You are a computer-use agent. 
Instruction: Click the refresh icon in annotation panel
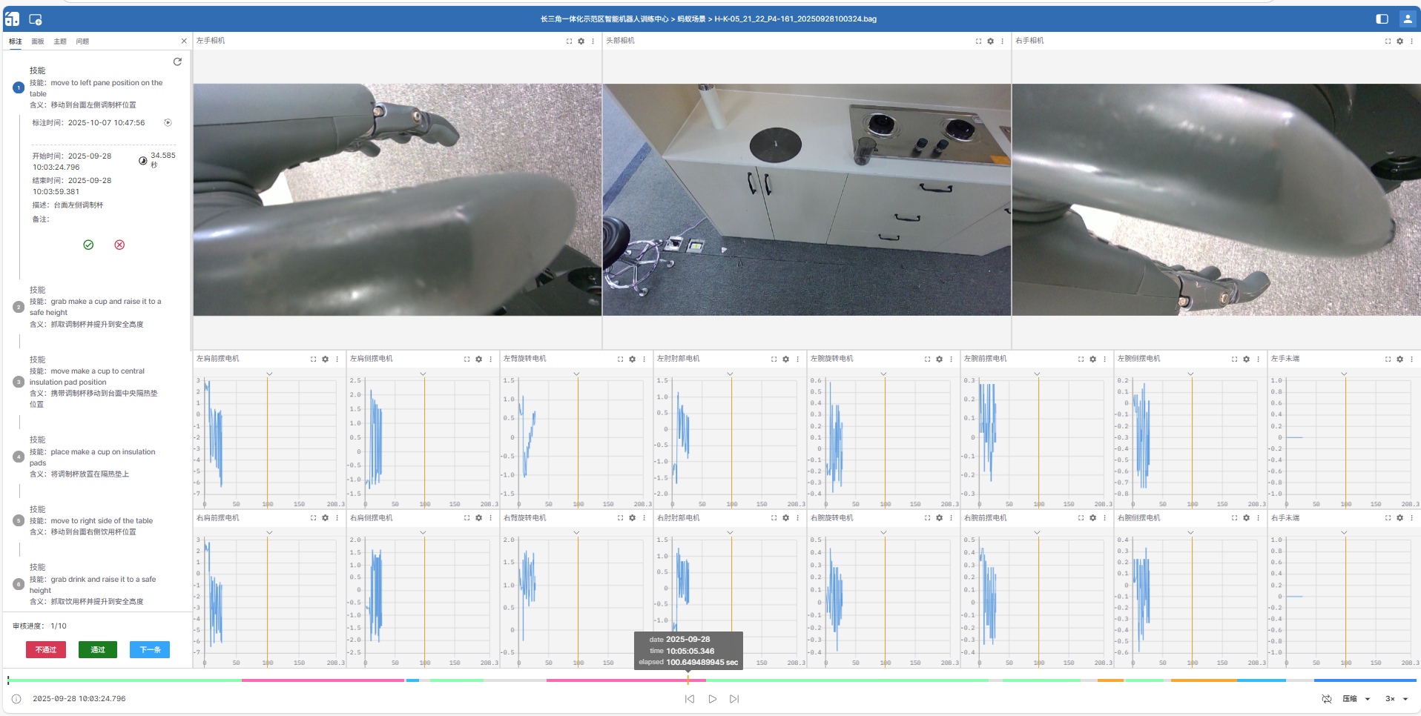[x=177, y=62]
